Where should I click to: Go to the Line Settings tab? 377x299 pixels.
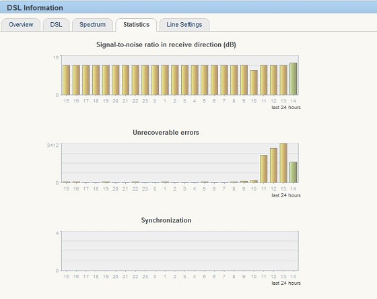click(x=184, y=24)
